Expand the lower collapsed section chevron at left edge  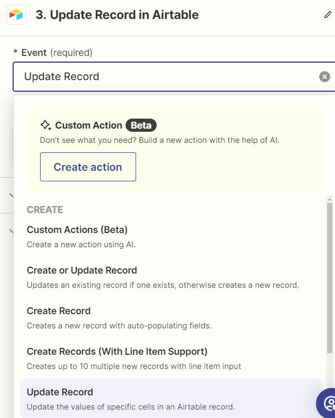pyautogui.click(x=12, y=230)
